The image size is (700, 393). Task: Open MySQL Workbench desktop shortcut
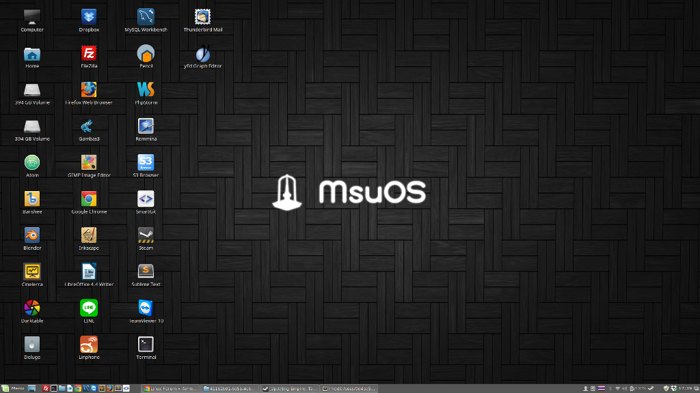(146, 17)
